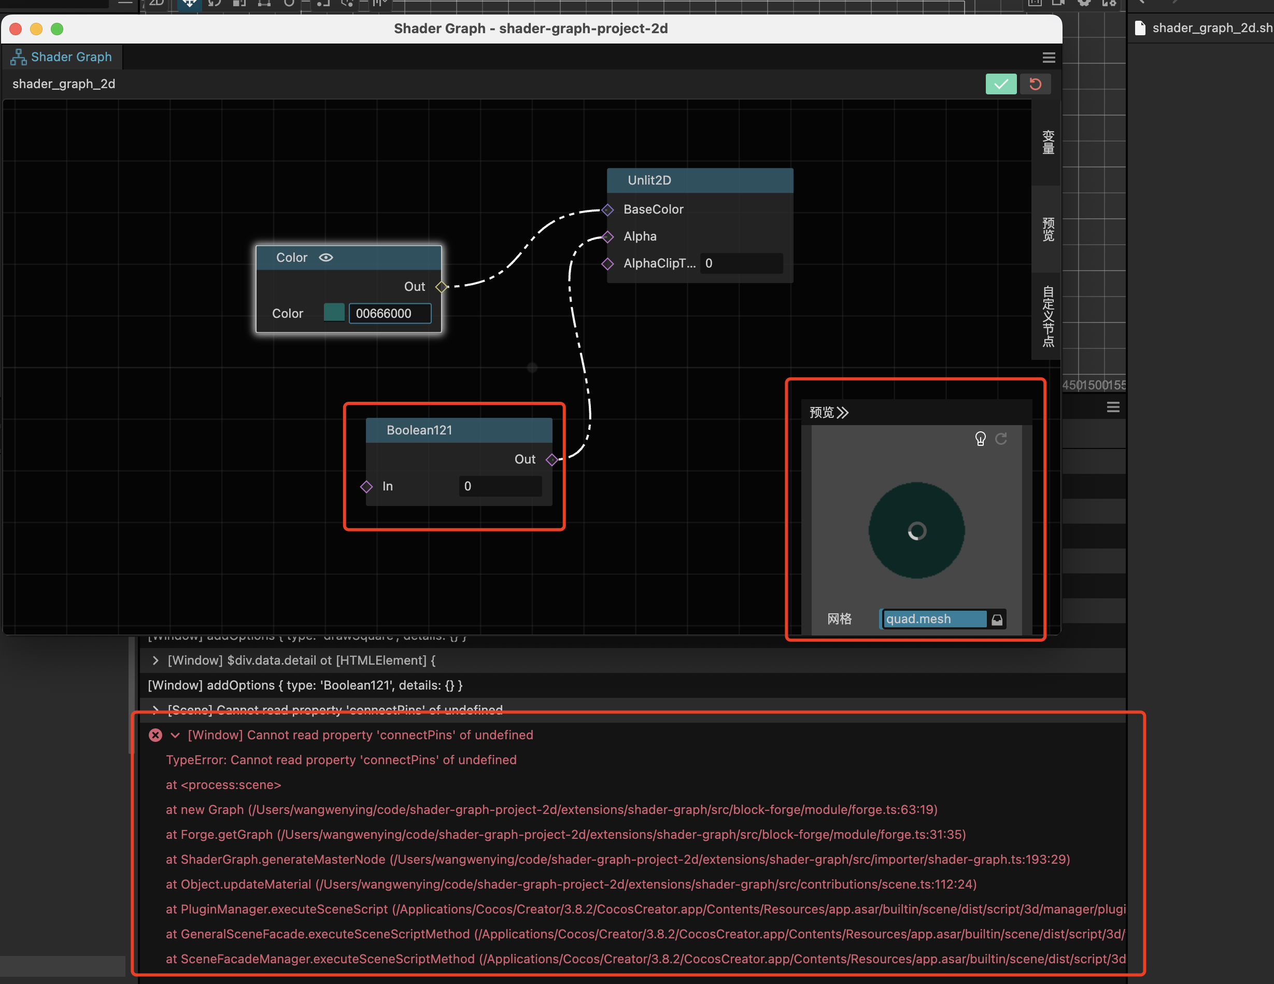The height and width of the screenshot is (984, 1274).
Task: Click the Boolean121 Out pin diamond
Action: (x=551, y=460)
